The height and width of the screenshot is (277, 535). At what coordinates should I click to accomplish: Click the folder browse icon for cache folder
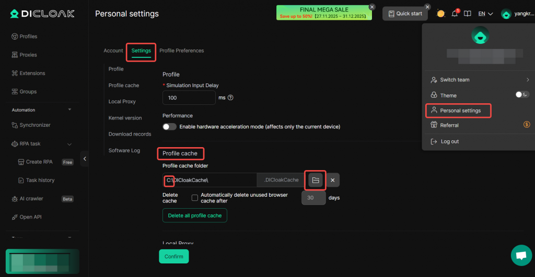click(x=315, y=180)
